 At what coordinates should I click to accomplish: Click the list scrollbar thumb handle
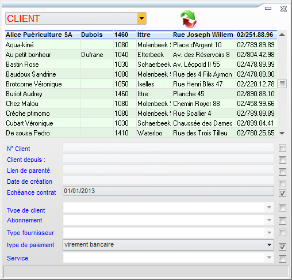tap(282, 84)
